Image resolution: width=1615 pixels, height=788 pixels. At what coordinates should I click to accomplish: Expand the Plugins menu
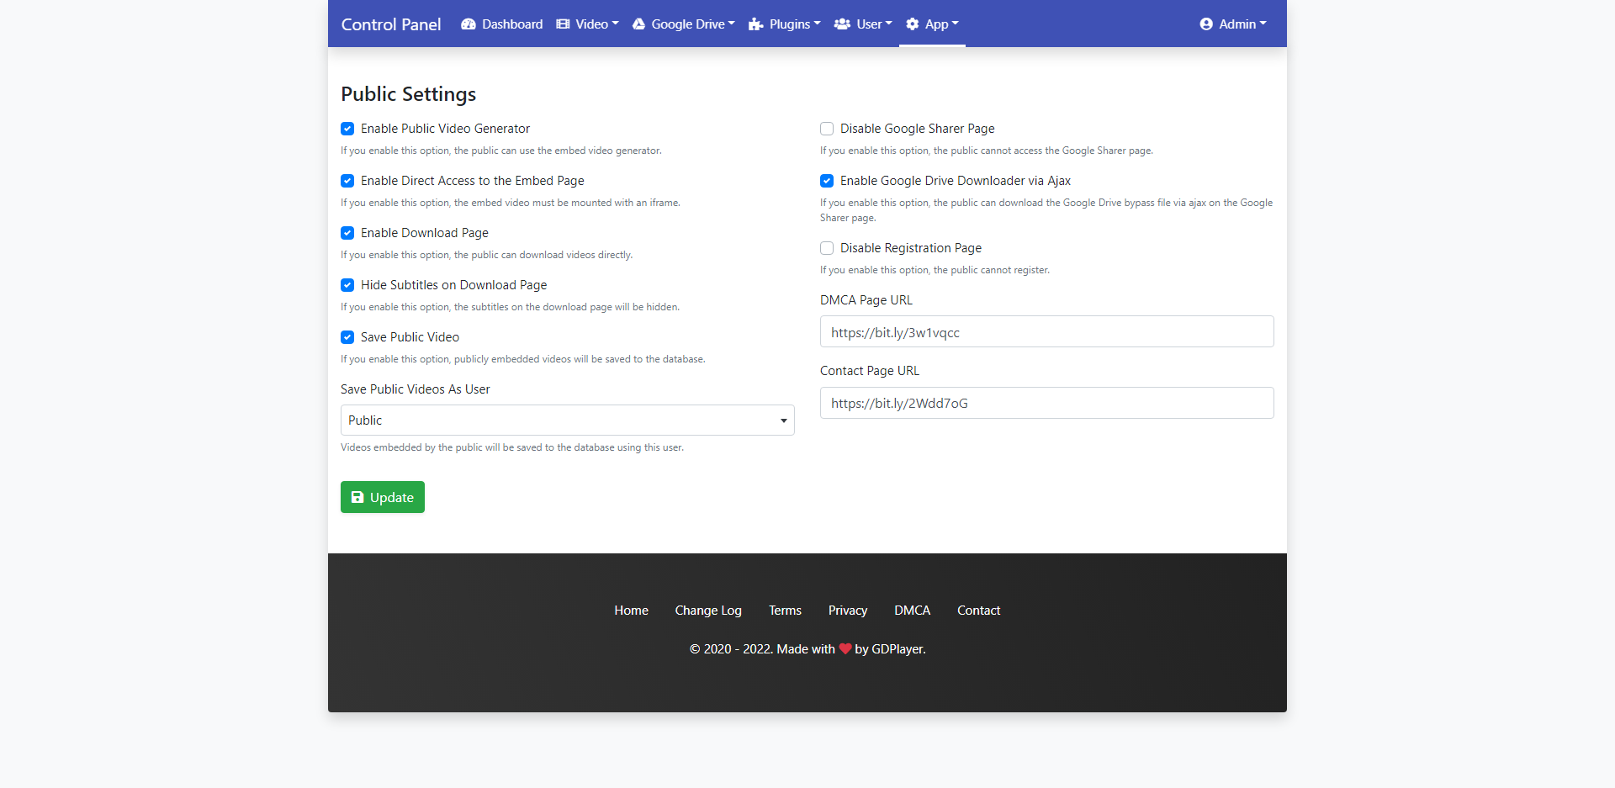[x=784, y=24]
